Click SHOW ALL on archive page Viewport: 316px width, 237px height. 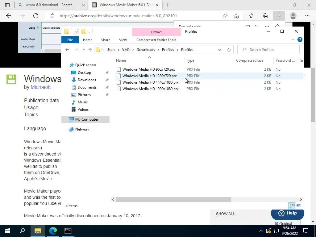[225, 214]
